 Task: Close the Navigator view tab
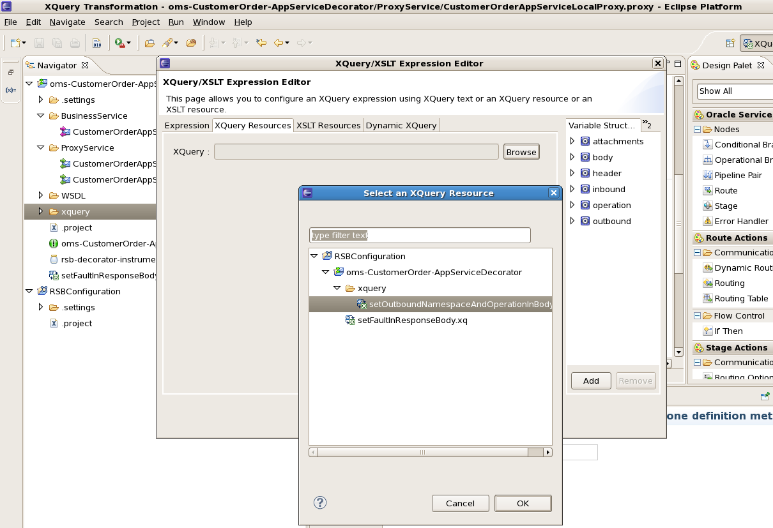tap(85, 65)
